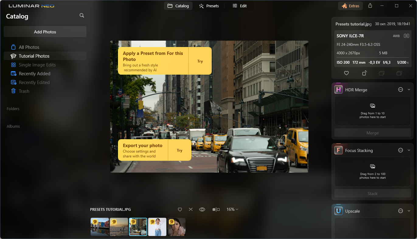417x239 pixels.
Task: Mark the photo as favorite with the heart
Action: (x=346, y=73)
